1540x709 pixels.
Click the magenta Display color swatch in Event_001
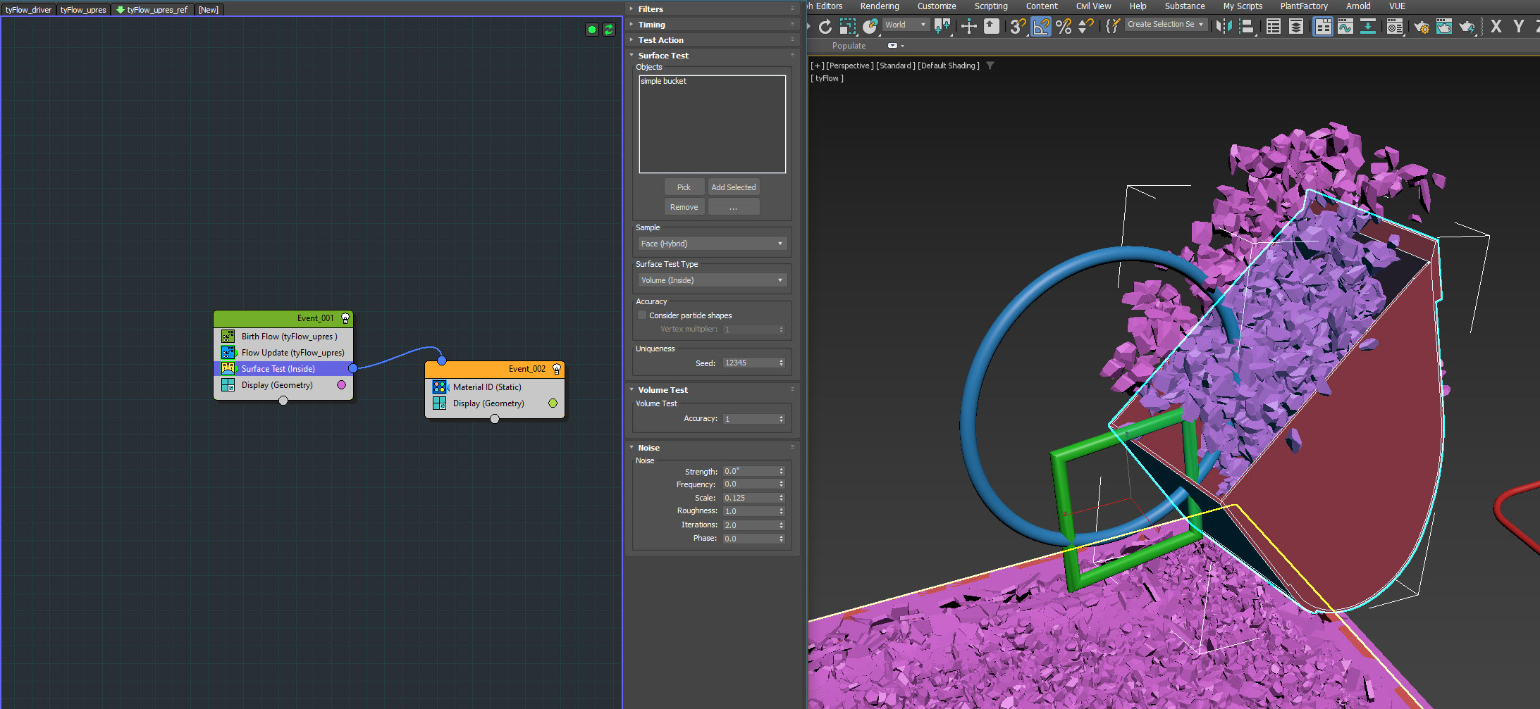[342, 385]
